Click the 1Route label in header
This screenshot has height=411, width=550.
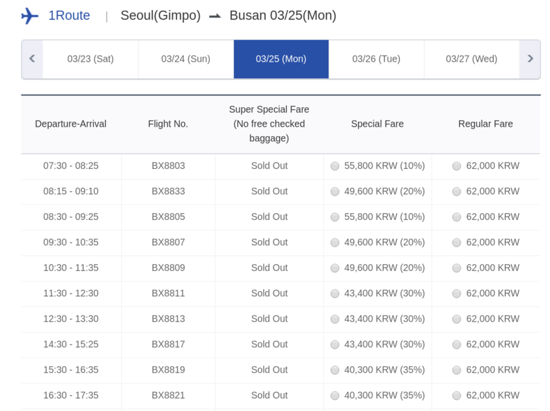(x=69, y=15)
